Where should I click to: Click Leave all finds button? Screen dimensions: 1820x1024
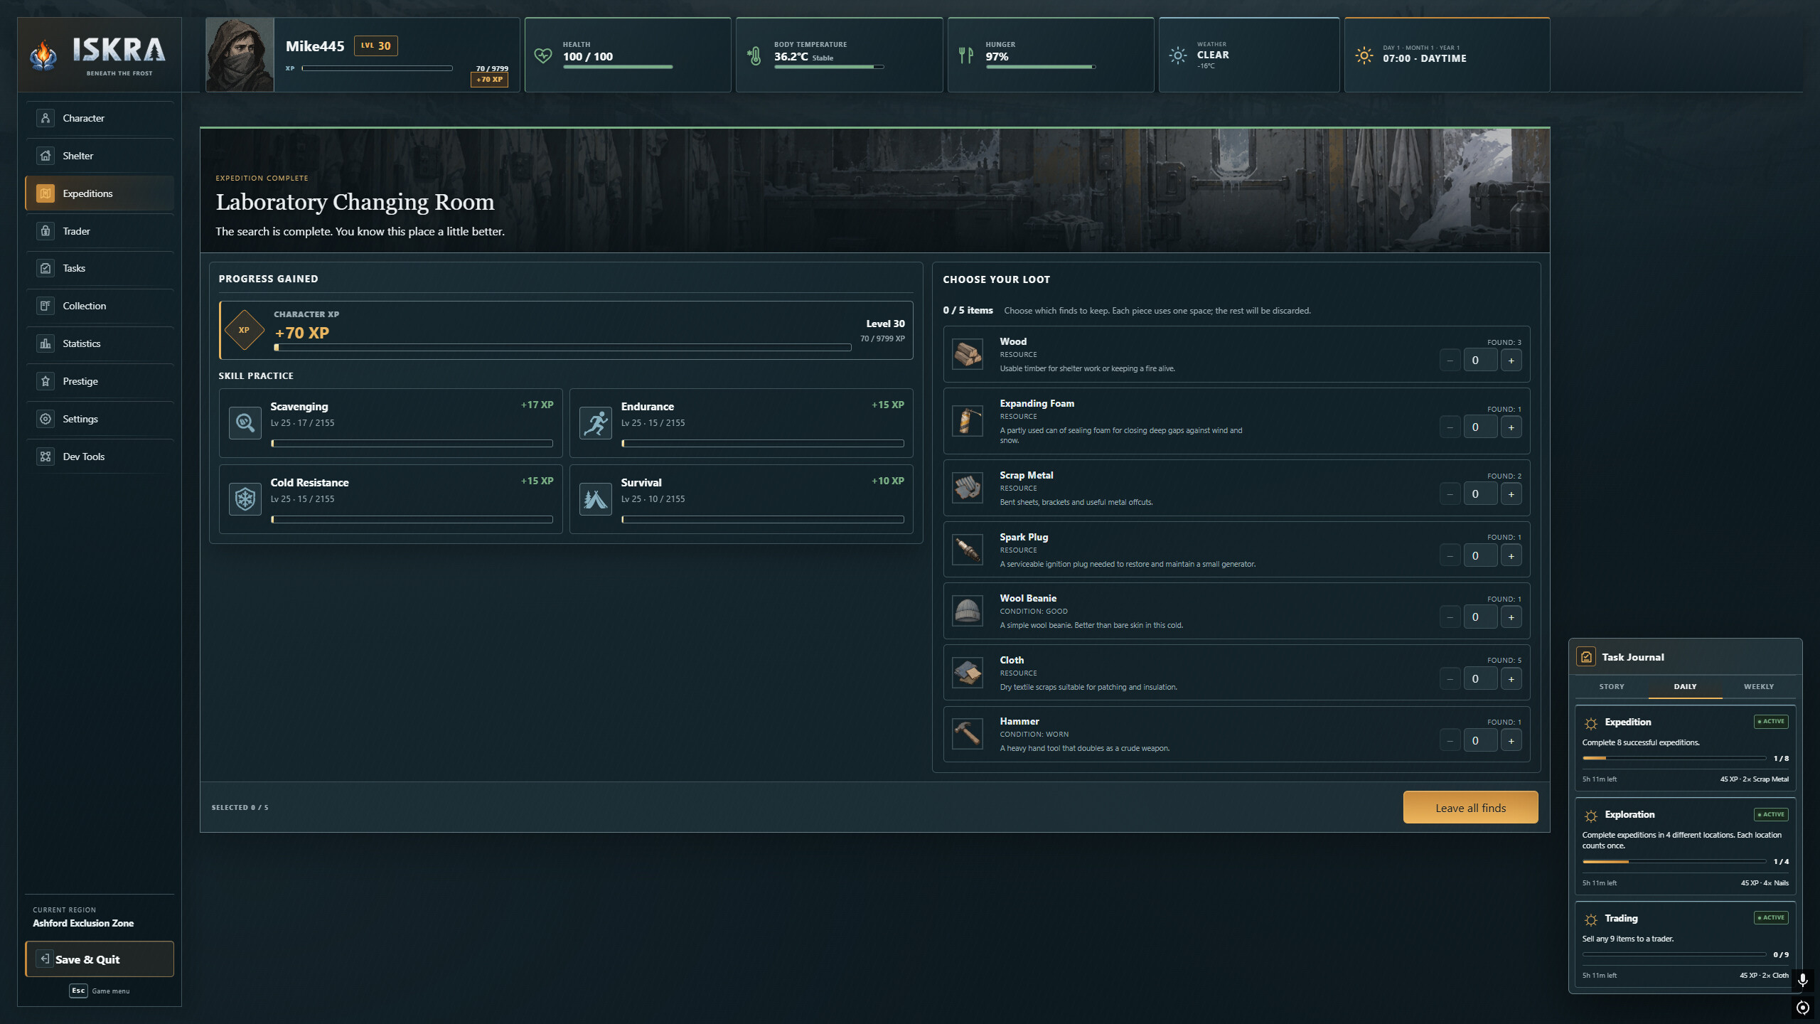pyautogui.click(x=1470, y=808)
